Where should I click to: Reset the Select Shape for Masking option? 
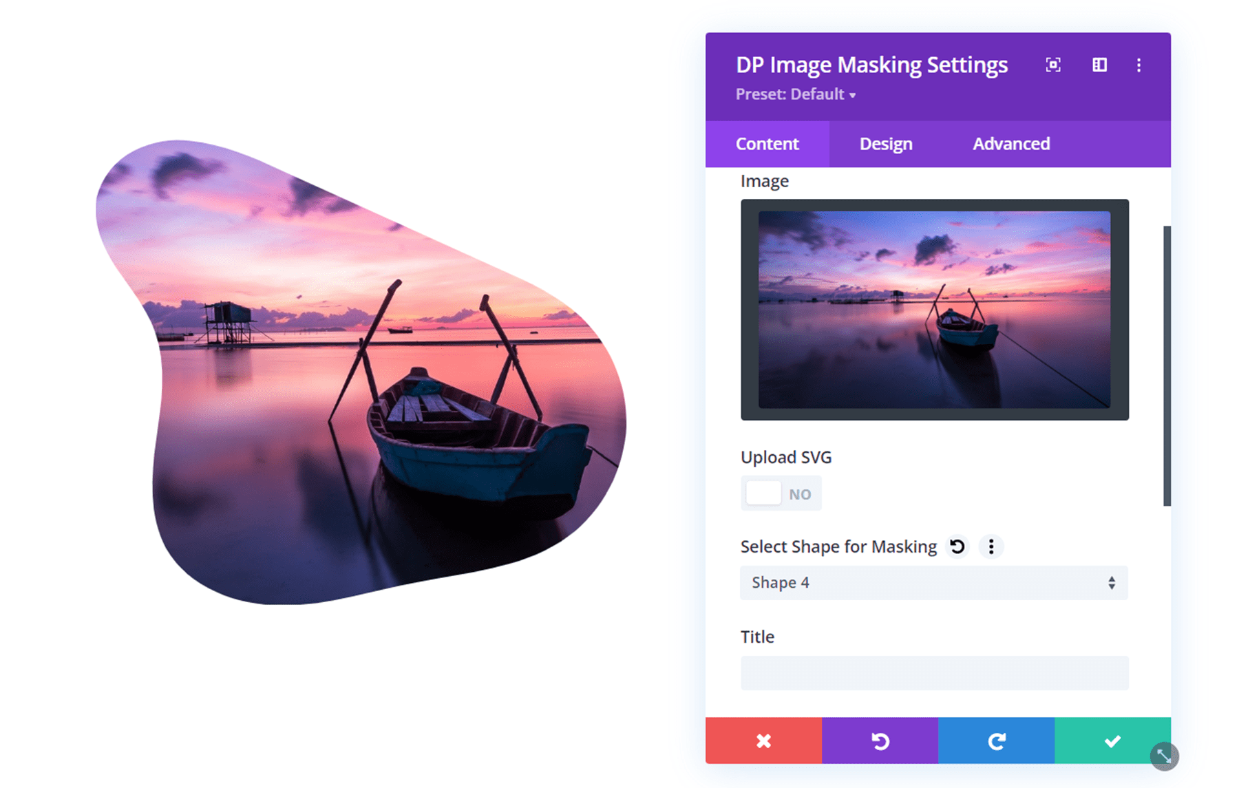pyautogui.click(x=957, y=546)
